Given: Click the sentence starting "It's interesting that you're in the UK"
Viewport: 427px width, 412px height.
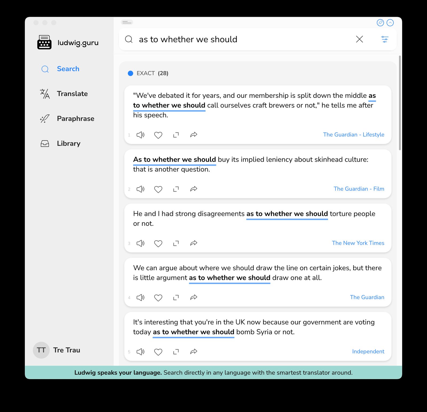Looking at the screenshot, I should pos(254,327).
